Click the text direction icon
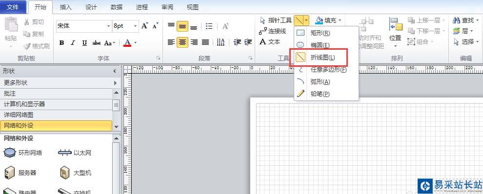The image size is (483, 194). click(221, 42)
